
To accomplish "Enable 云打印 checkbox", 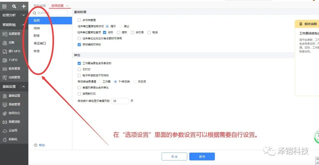I will point(79,70).
